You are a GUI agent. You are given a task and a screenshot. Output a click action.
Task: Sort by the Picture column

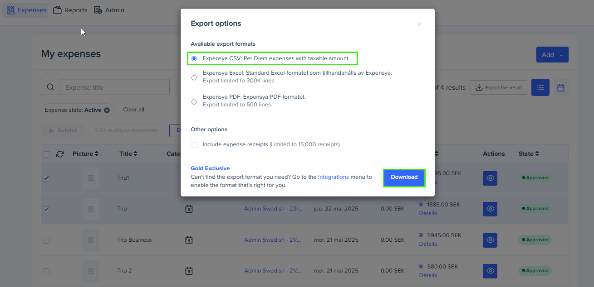pyautogui.click(x=85, y=154)
